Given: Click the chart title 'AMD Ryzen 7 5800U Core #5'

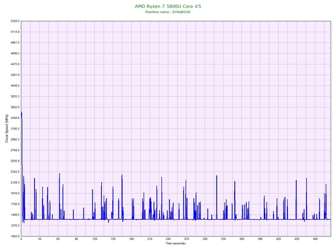Looking at the screenshot, I should tap(168, 6).
